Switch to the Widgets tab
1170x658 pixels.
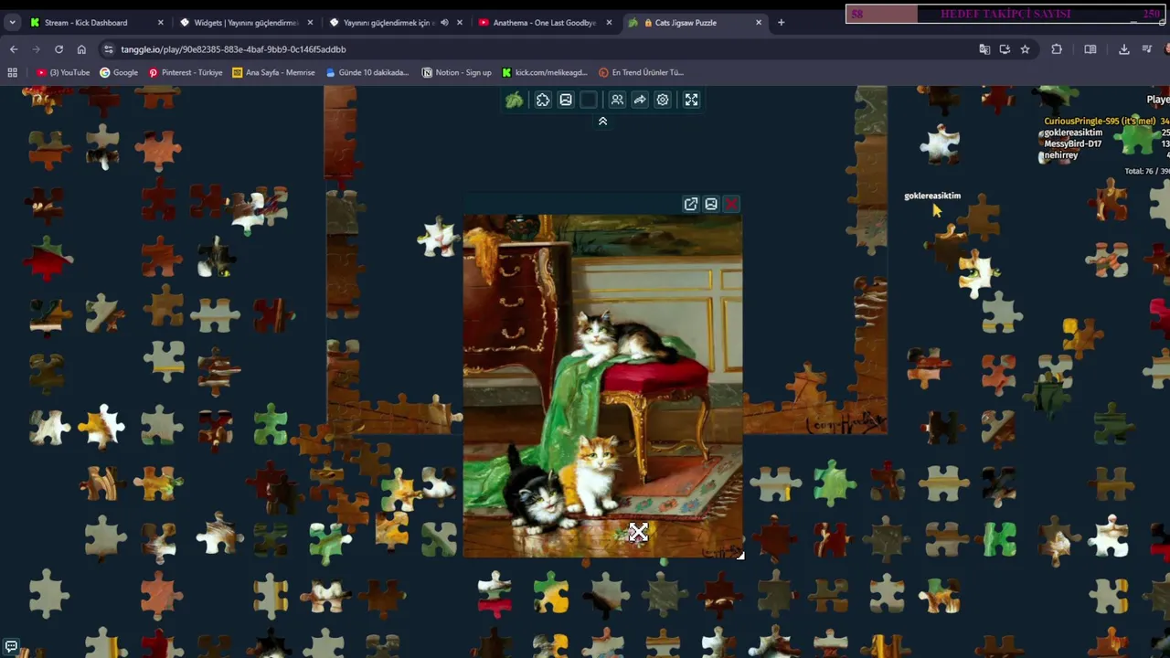click(x=245, y=22)
